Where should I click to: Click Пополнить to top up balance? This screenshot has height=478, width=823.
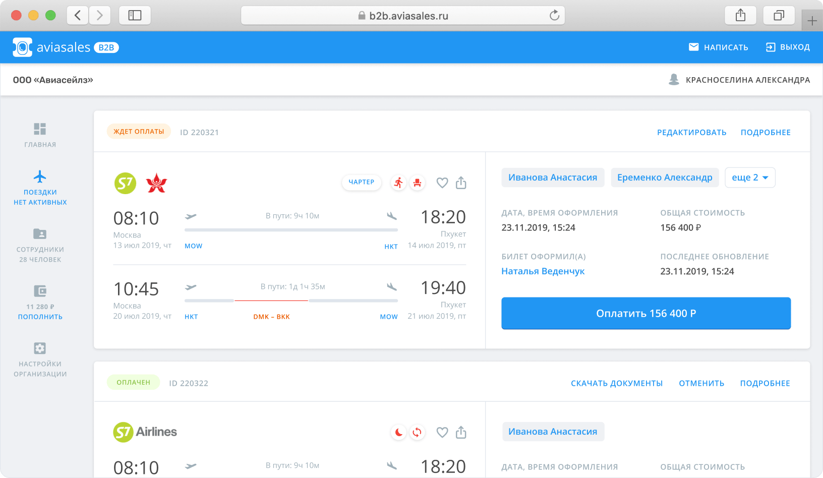(x=40, y=317)
